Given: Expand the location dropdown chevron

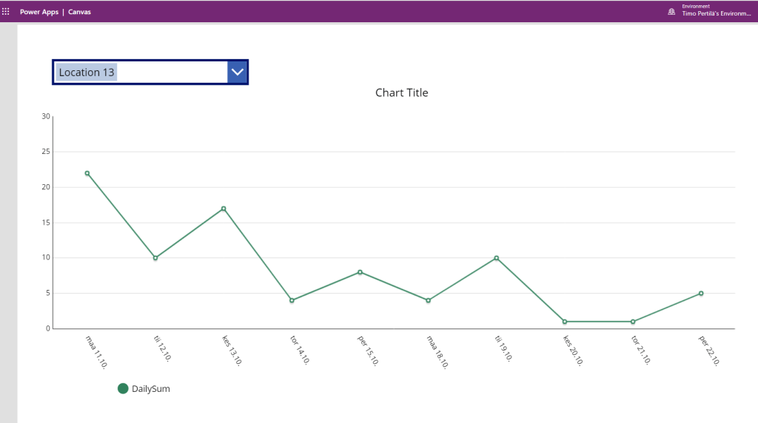Looking at the screenshot, I should (237, 72).
